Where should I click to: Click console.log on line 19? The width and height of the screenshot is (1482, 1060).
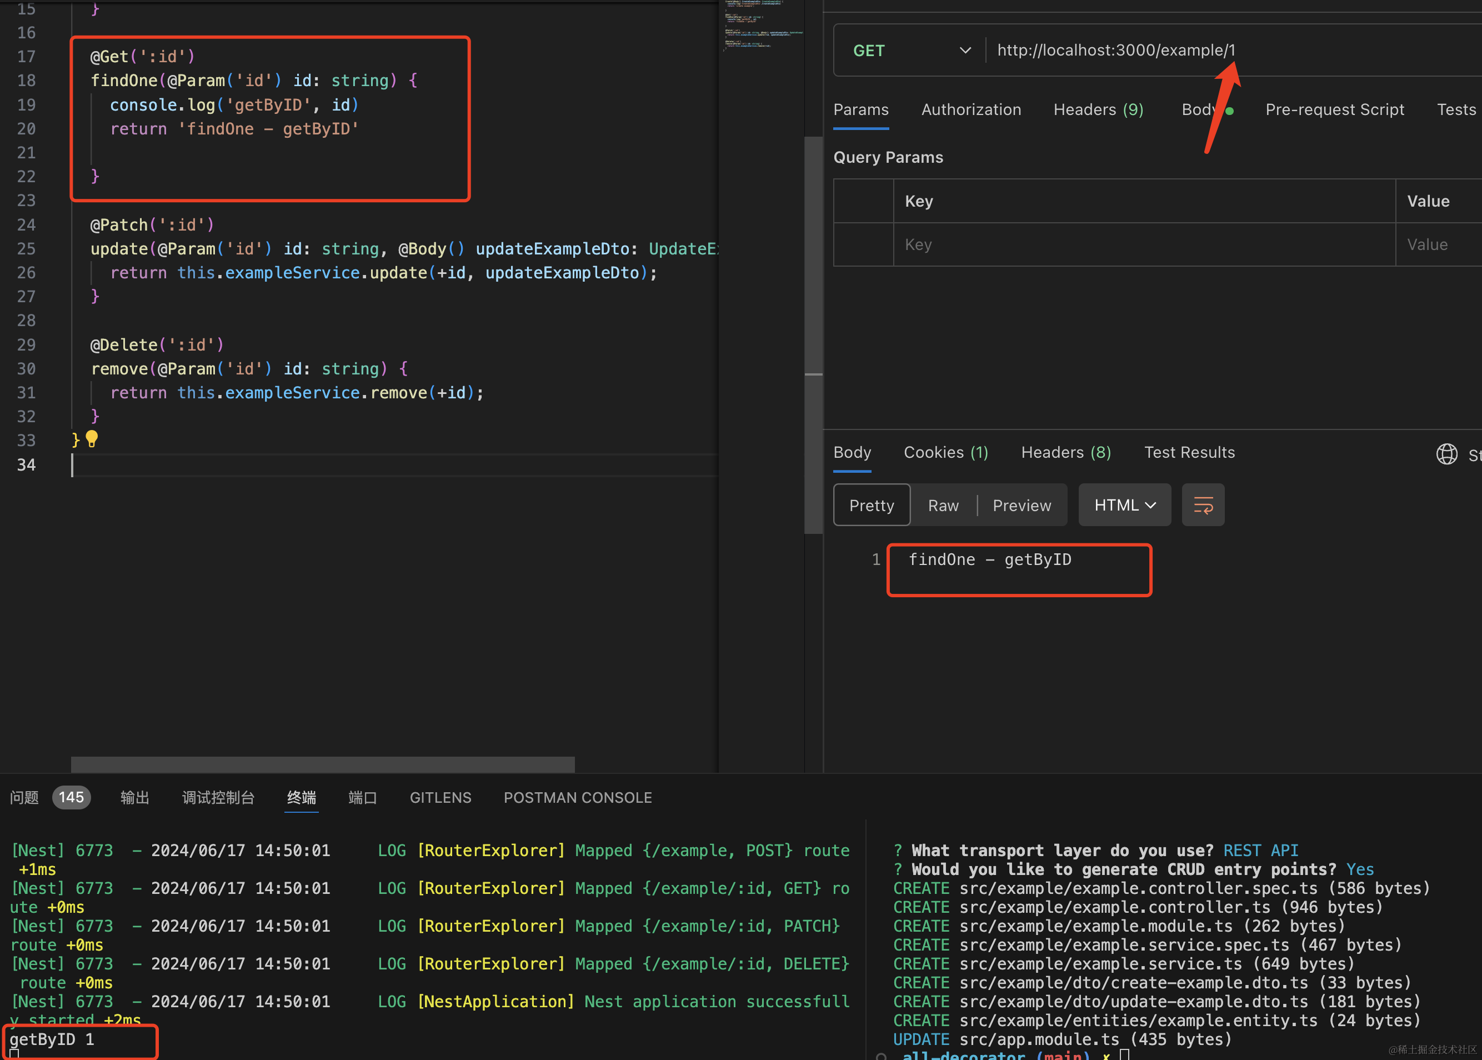tap(162, 105)
